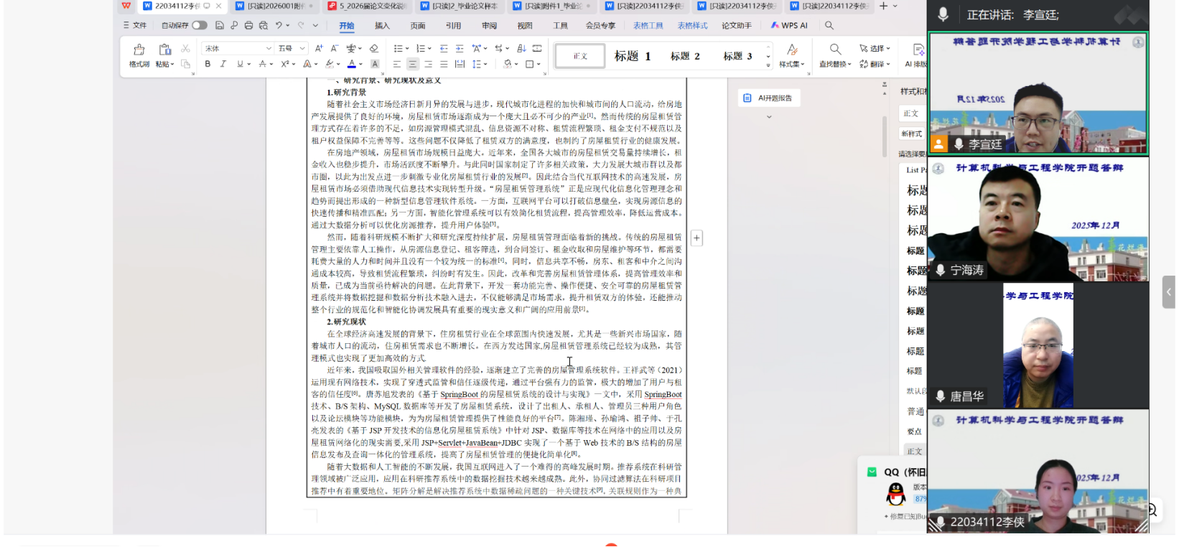Screen dimensions: 1179x547
Task: Open the font size dropdown showing 五号
Action: coord(292,48)
